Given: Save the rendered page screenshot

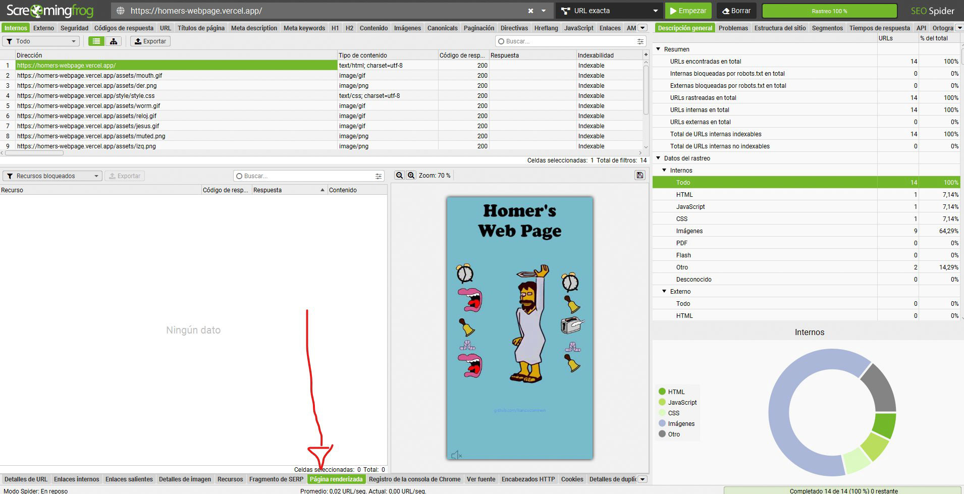Looking at the screenshot, I should click(x=640, y=175).
